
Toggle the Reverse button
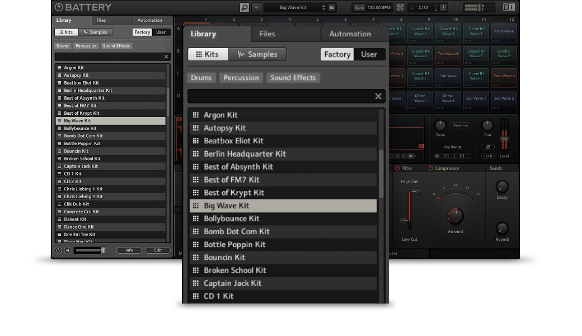click(x=461, y=125)
